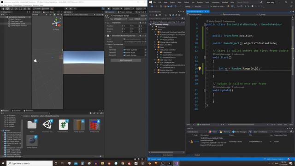295x166 pixels.
Task: Open GameObject menu in Unity menu bar
Action: coord(18,5)
